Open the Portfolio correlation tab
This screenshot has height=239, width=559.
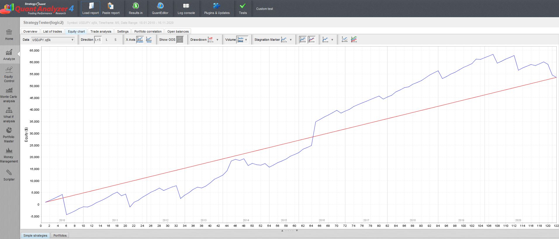pos(148,31)
